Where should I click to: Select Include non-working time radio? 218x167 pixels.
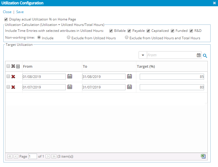pos(39,37)
